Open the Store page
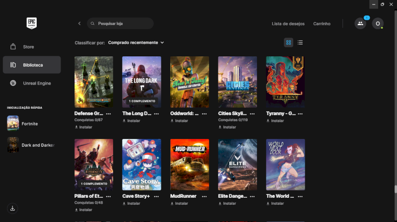Screen dimensions: 397x222 coord(32,47)
